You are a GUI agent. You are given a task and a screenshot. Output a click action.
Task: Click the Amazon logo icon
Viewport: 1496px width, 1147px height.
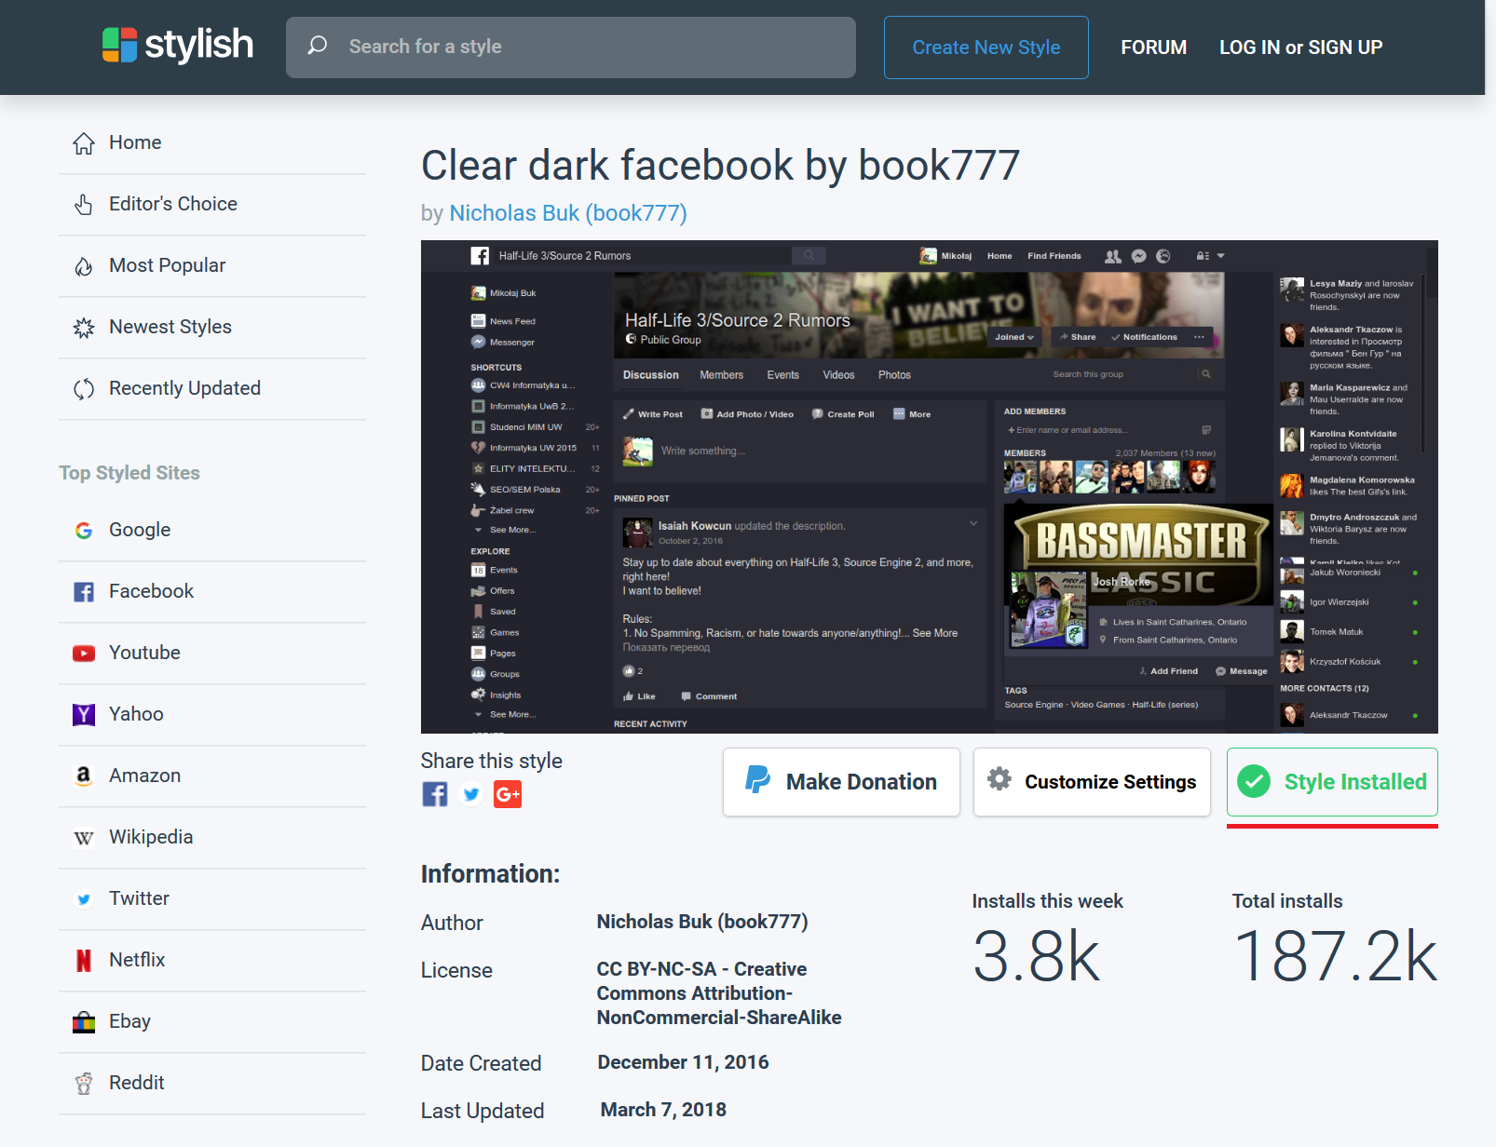[84, 776]
